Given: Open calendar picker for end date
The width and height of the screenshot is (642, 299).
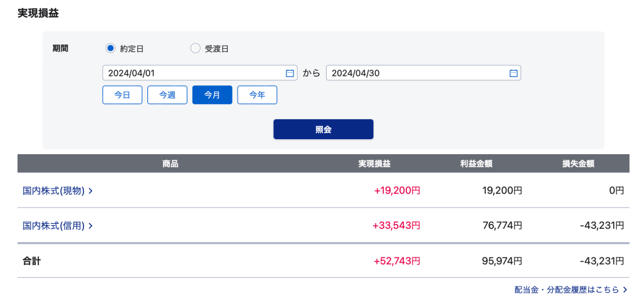Looking at the screenshot, I should 513,73.
